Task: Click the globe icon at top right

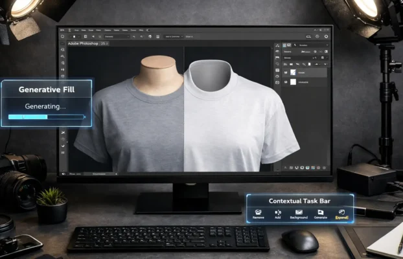Action: pos(317,36)
